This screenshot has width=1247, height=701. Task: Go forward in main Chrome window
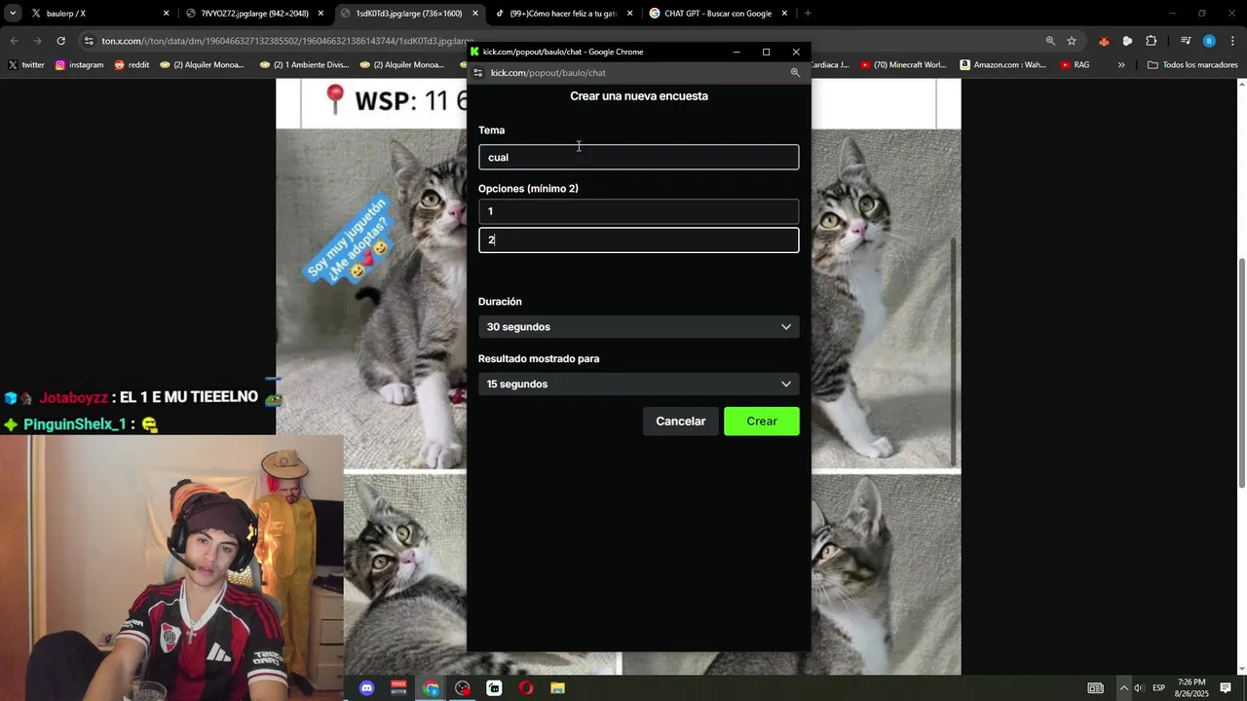[x=37, y=41]
